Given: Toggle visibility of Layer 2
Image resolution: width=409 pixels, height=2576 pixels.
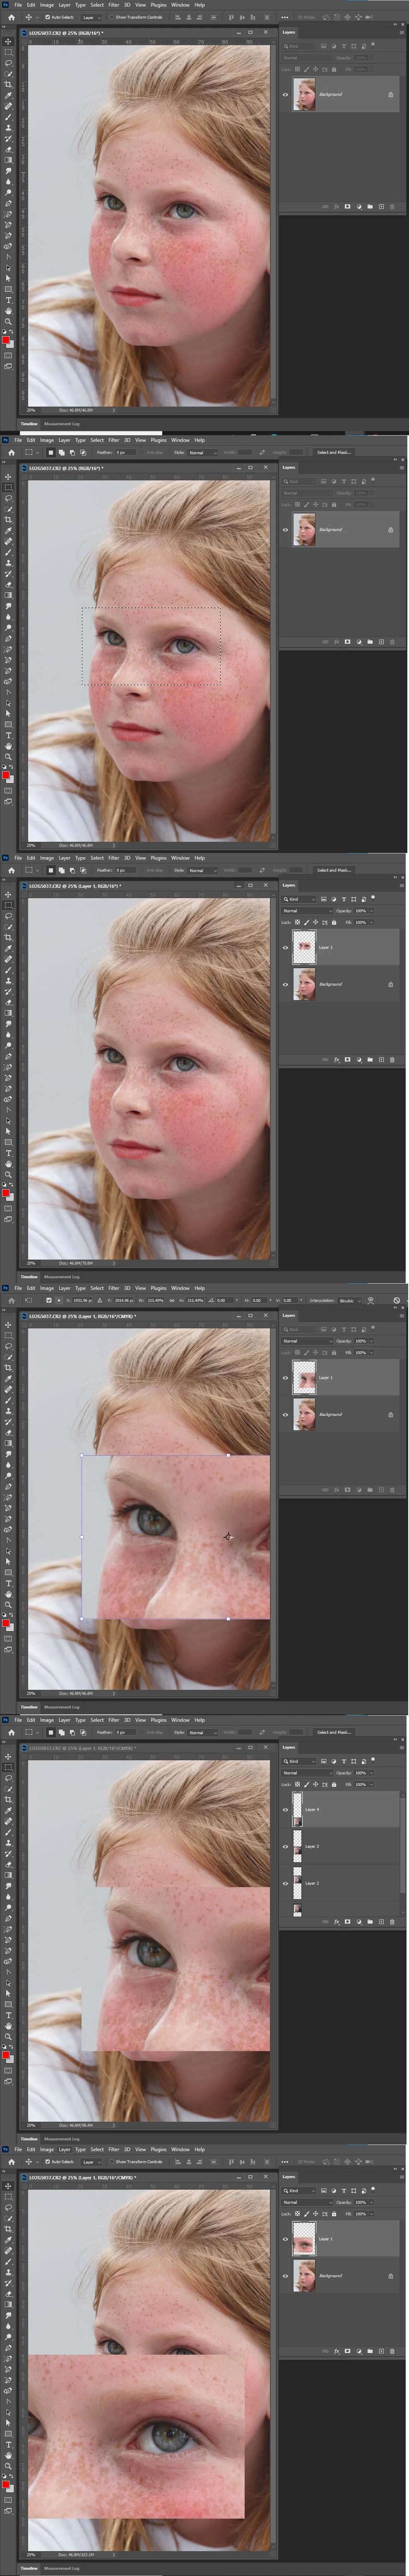Looking at the screenshot, I should pyautogui.click(x=285, y=1883).
